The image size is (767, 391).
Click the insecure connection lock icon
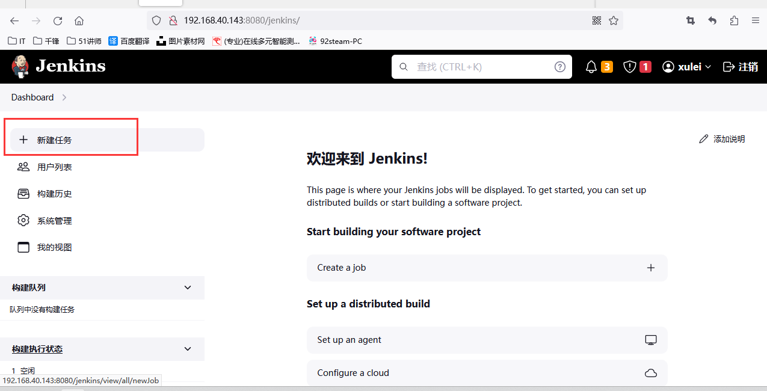pyautogui.click(x=173, y=20)
